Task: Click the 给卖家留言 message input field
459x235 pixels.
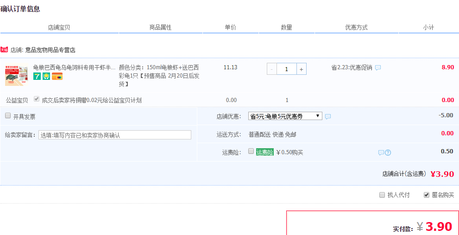Action: (115, 135)
